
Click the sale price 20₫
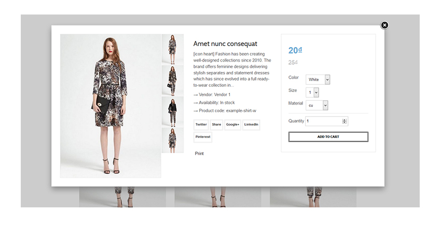click(x=295, y=50)
